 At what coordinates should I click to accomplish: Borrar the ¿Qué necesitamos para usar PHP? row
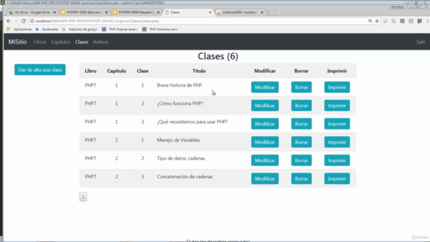pyautogui.click(x=302, y=124)
